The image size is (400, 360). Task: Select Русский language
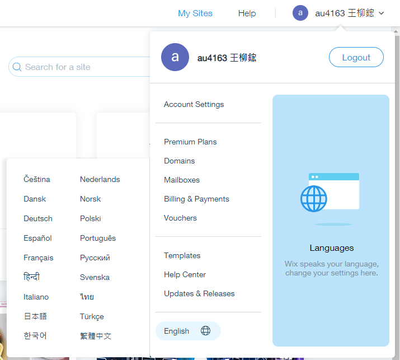click(95, 258)
